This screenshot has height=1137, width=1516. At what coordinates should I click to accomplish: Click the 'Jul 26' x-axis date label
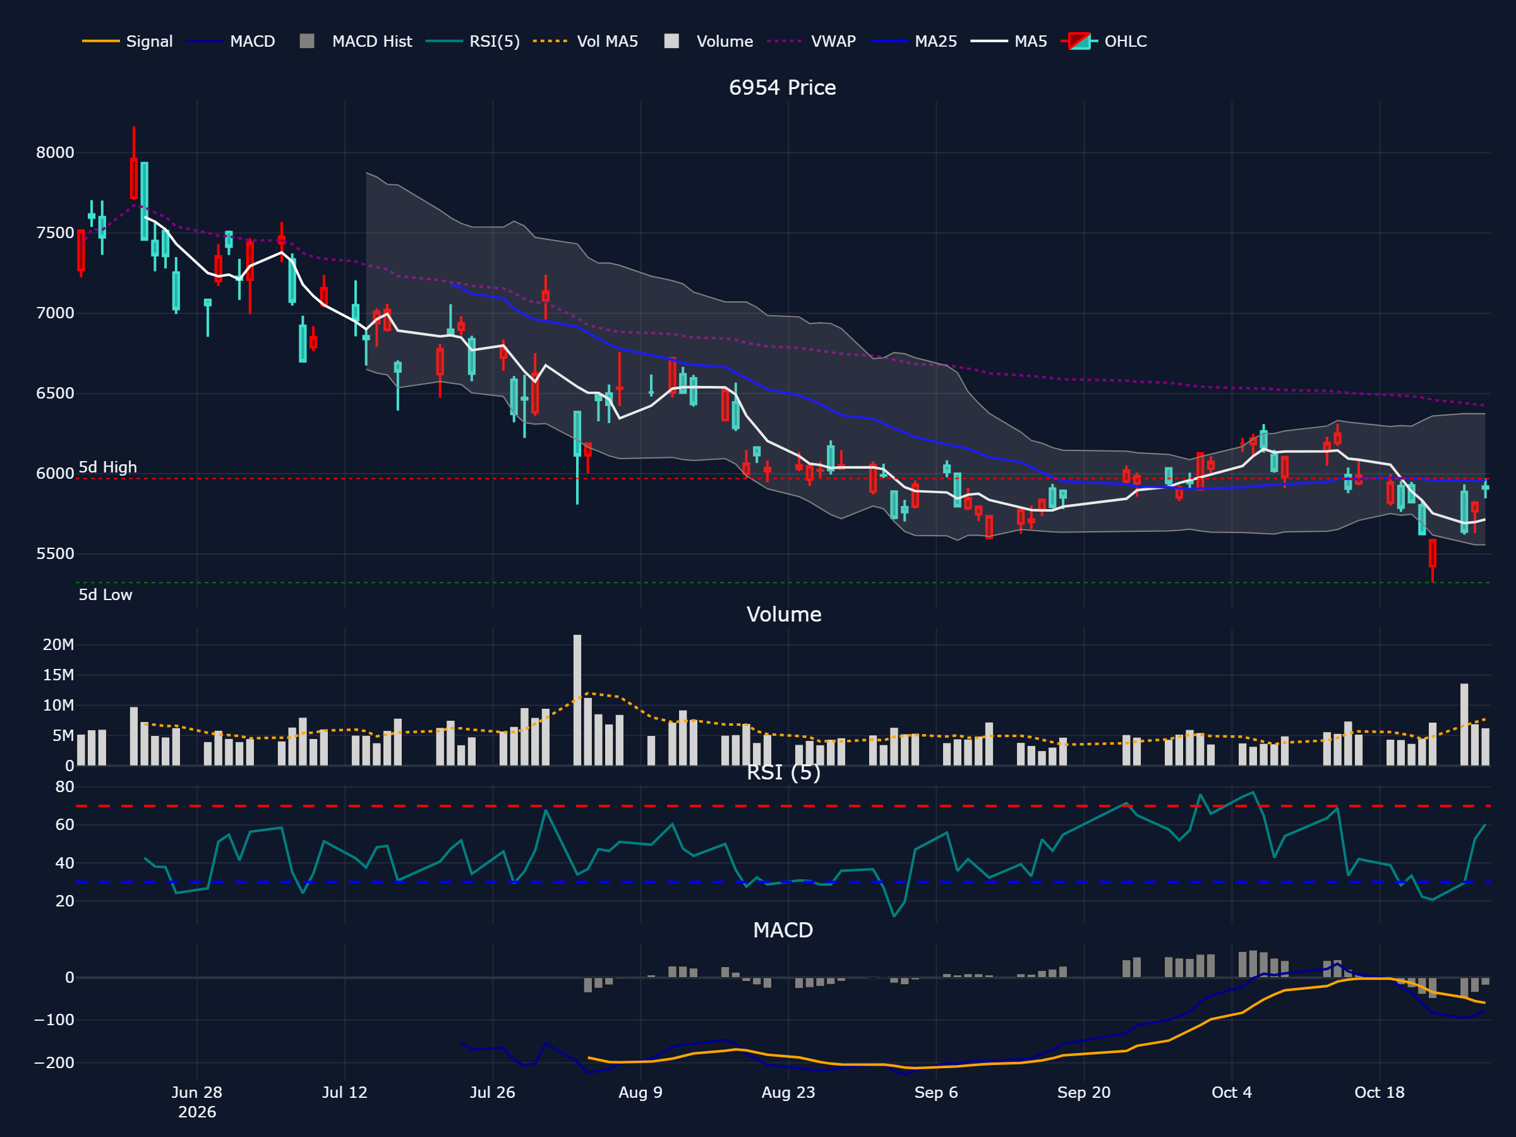click(x=492, y=1092)
